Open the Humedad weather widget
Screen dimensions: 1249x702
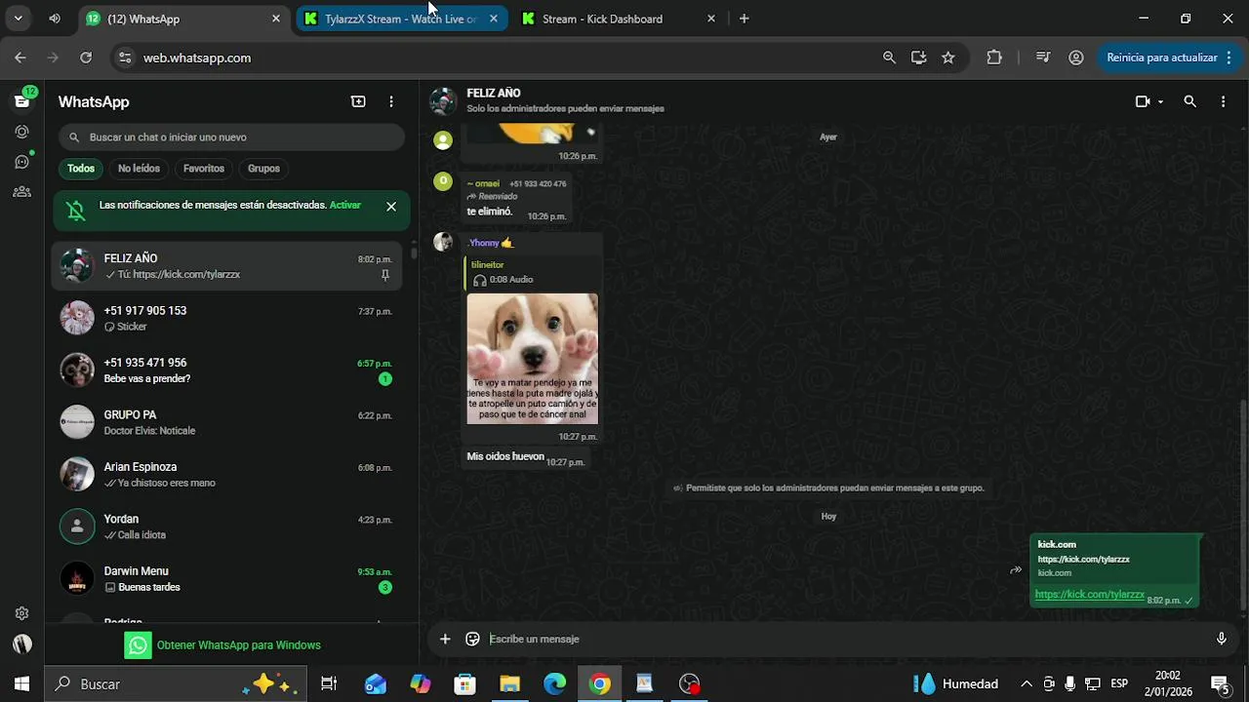955,683
